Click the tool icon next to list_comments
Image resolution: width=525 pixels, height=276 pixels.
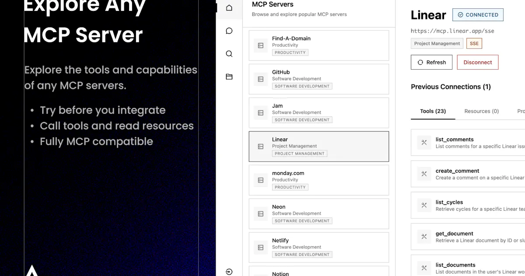coord(424,142)
